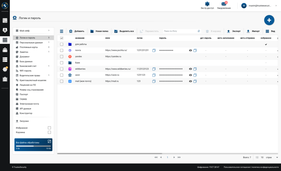Image resolution: width=281 pixels, height=171 pixels.
Task: Check the yandex row checkbox
Action: 62,57
